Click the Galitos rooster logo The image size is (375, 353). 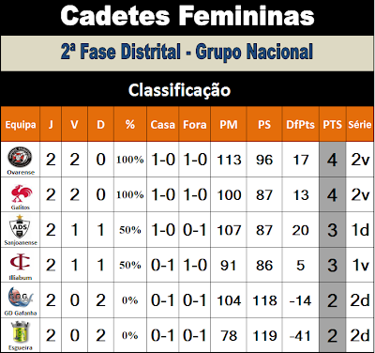21,193
